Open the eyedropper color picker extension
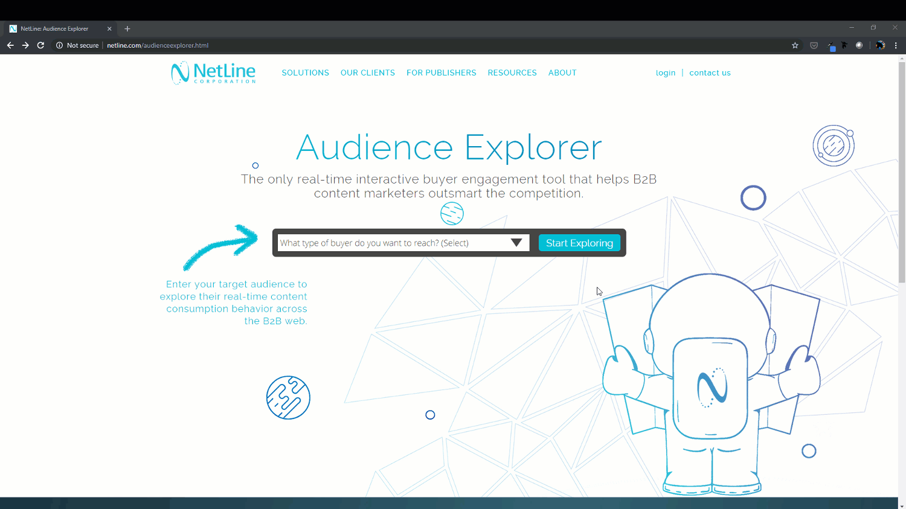The height and width of the screenshot is (509, 906). point(831,46)
